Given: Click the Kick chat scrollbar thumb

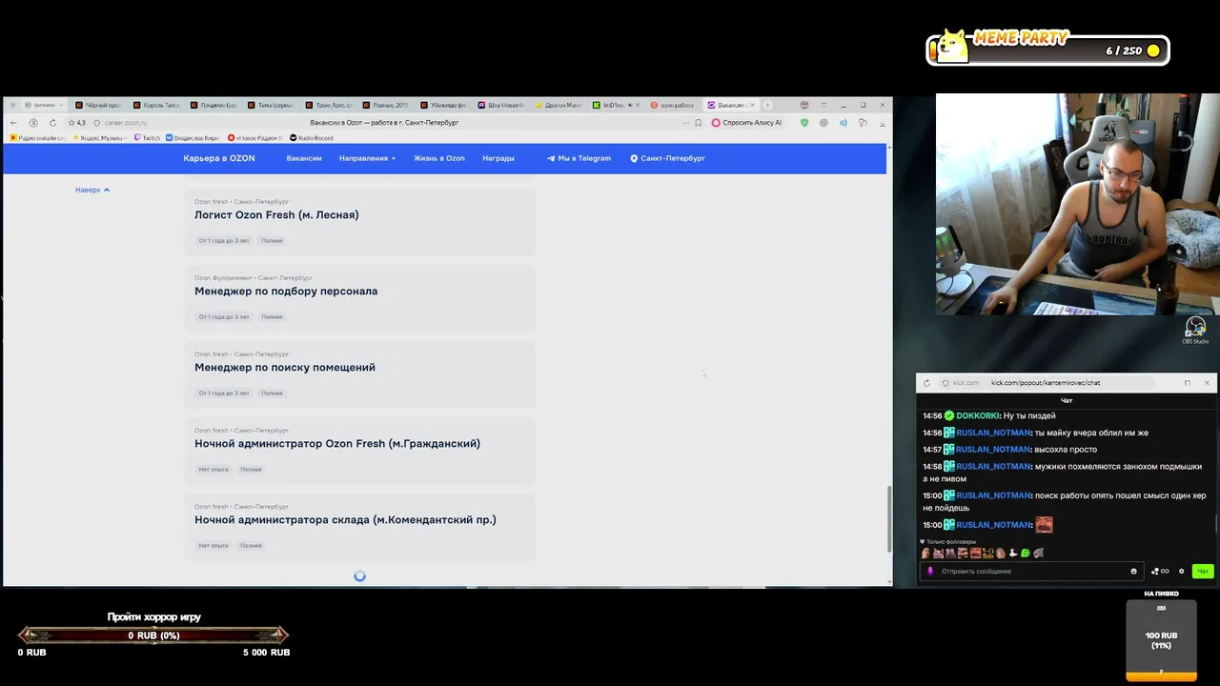Looking at the screenshot, I should [1214, 523].
